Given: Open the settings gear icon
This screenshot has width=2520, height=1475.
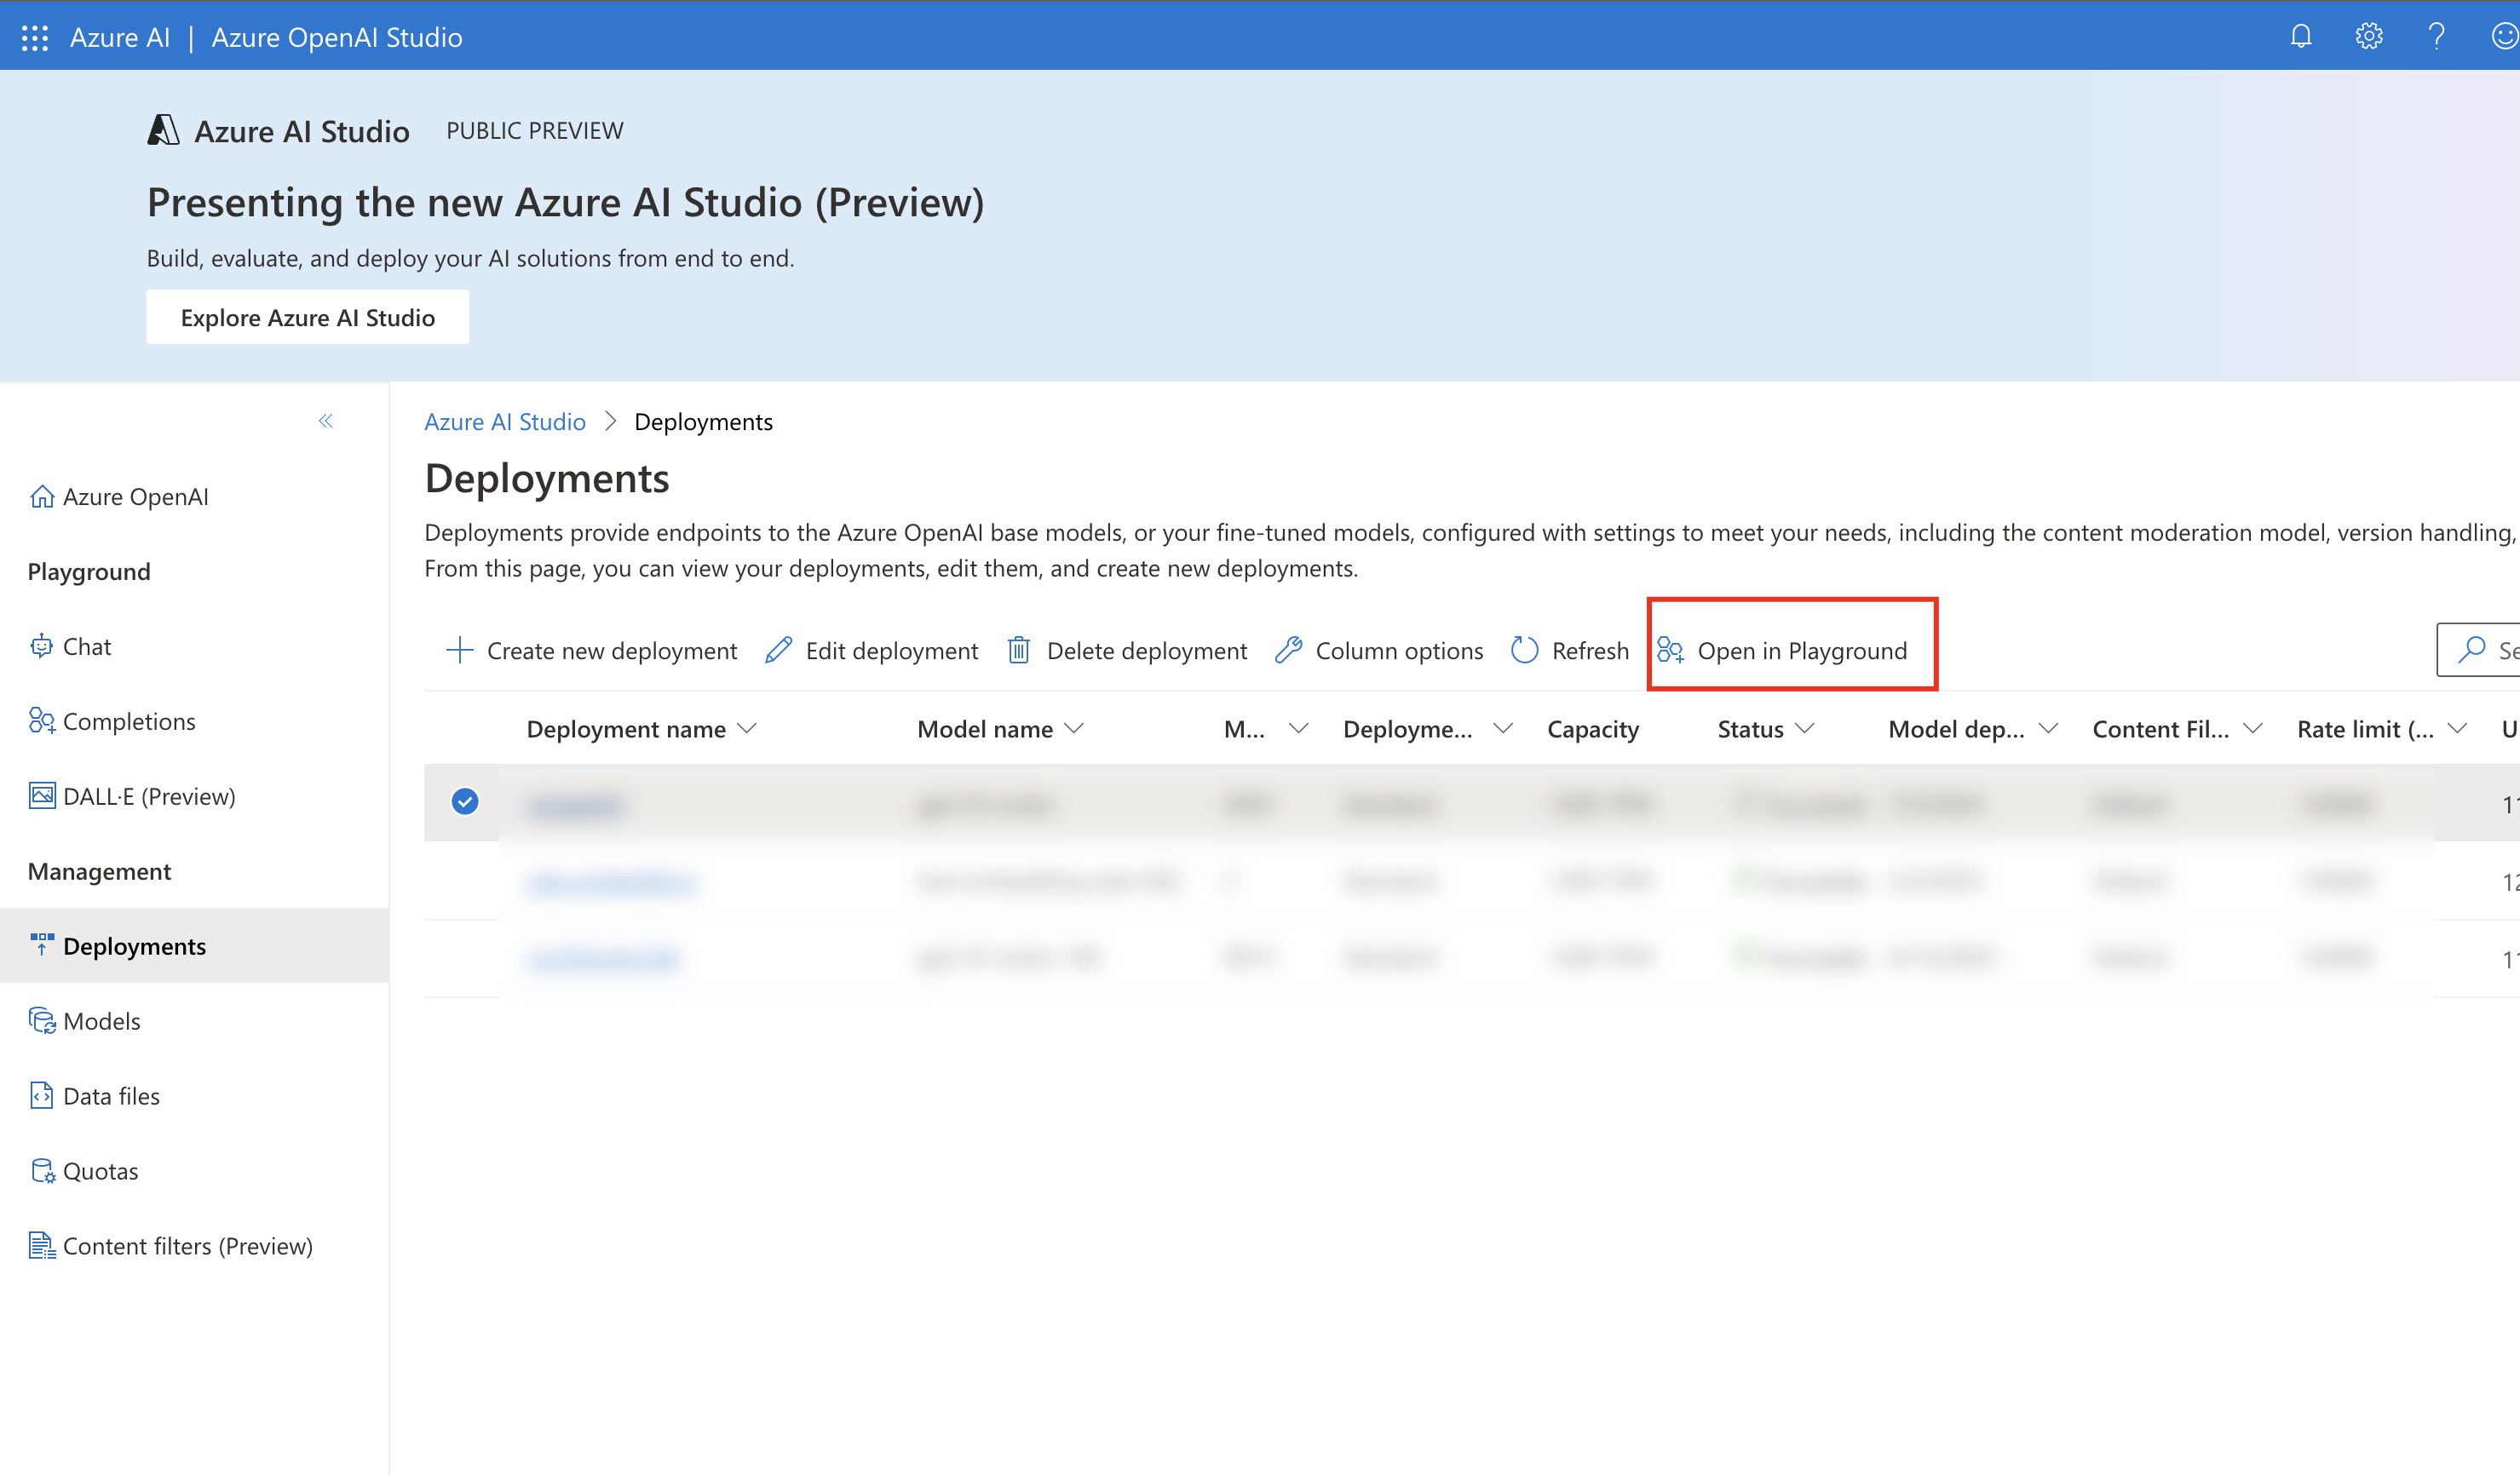Looking at the screenshot, I should point(2369,37).
